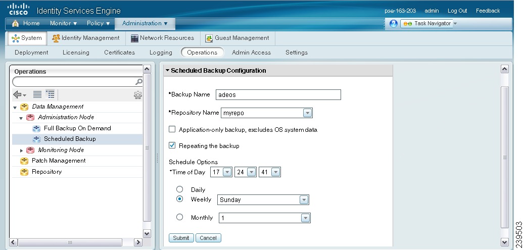Viewport: 524px width, 250px height.
Task: Click up arrow of main panel scrollbar
Action: (505, 69)
